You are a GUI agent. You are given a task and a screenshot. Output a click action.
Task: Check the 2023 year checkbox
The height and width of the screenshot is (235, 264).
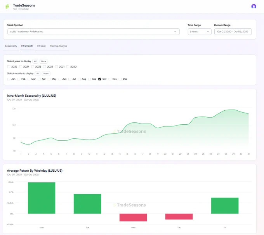click(33, 67)
